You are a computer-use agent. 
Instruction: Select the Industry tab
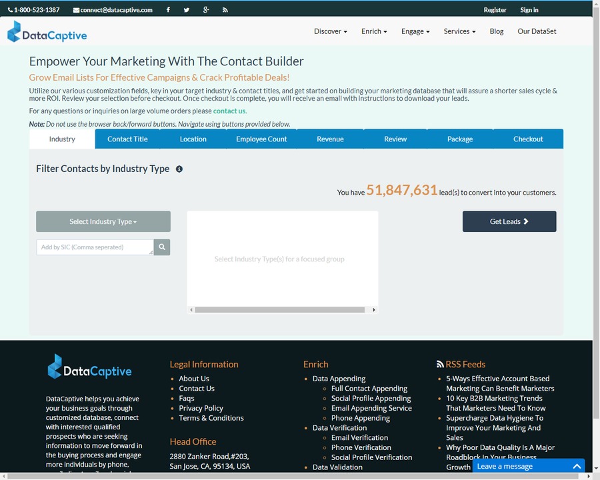pos(62,139)
